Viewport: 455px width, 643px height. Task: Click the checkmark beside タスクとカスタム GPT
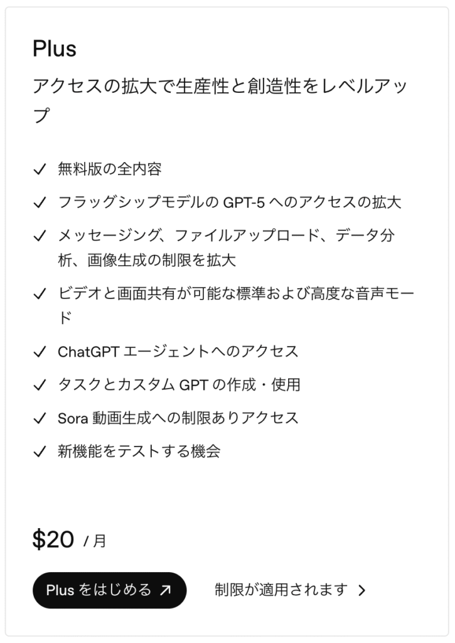(40, 385)
